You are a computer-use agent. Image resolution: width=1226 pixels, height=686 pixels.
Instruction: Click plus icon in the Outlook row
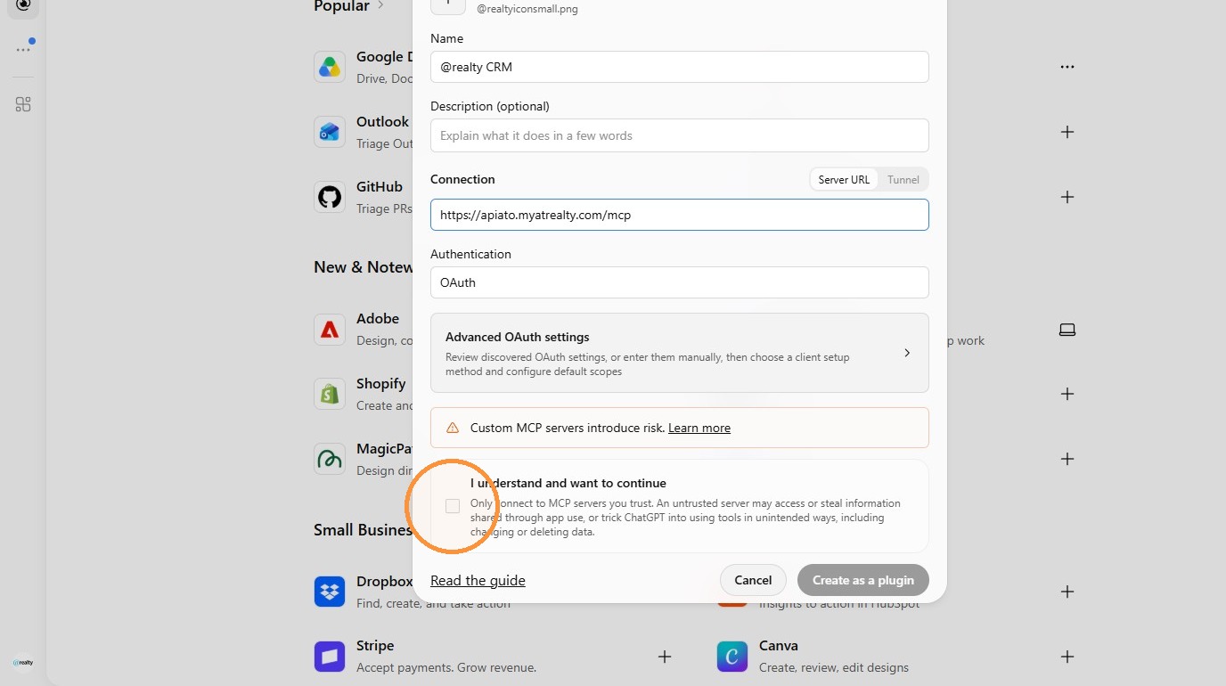coord(1067,132)
